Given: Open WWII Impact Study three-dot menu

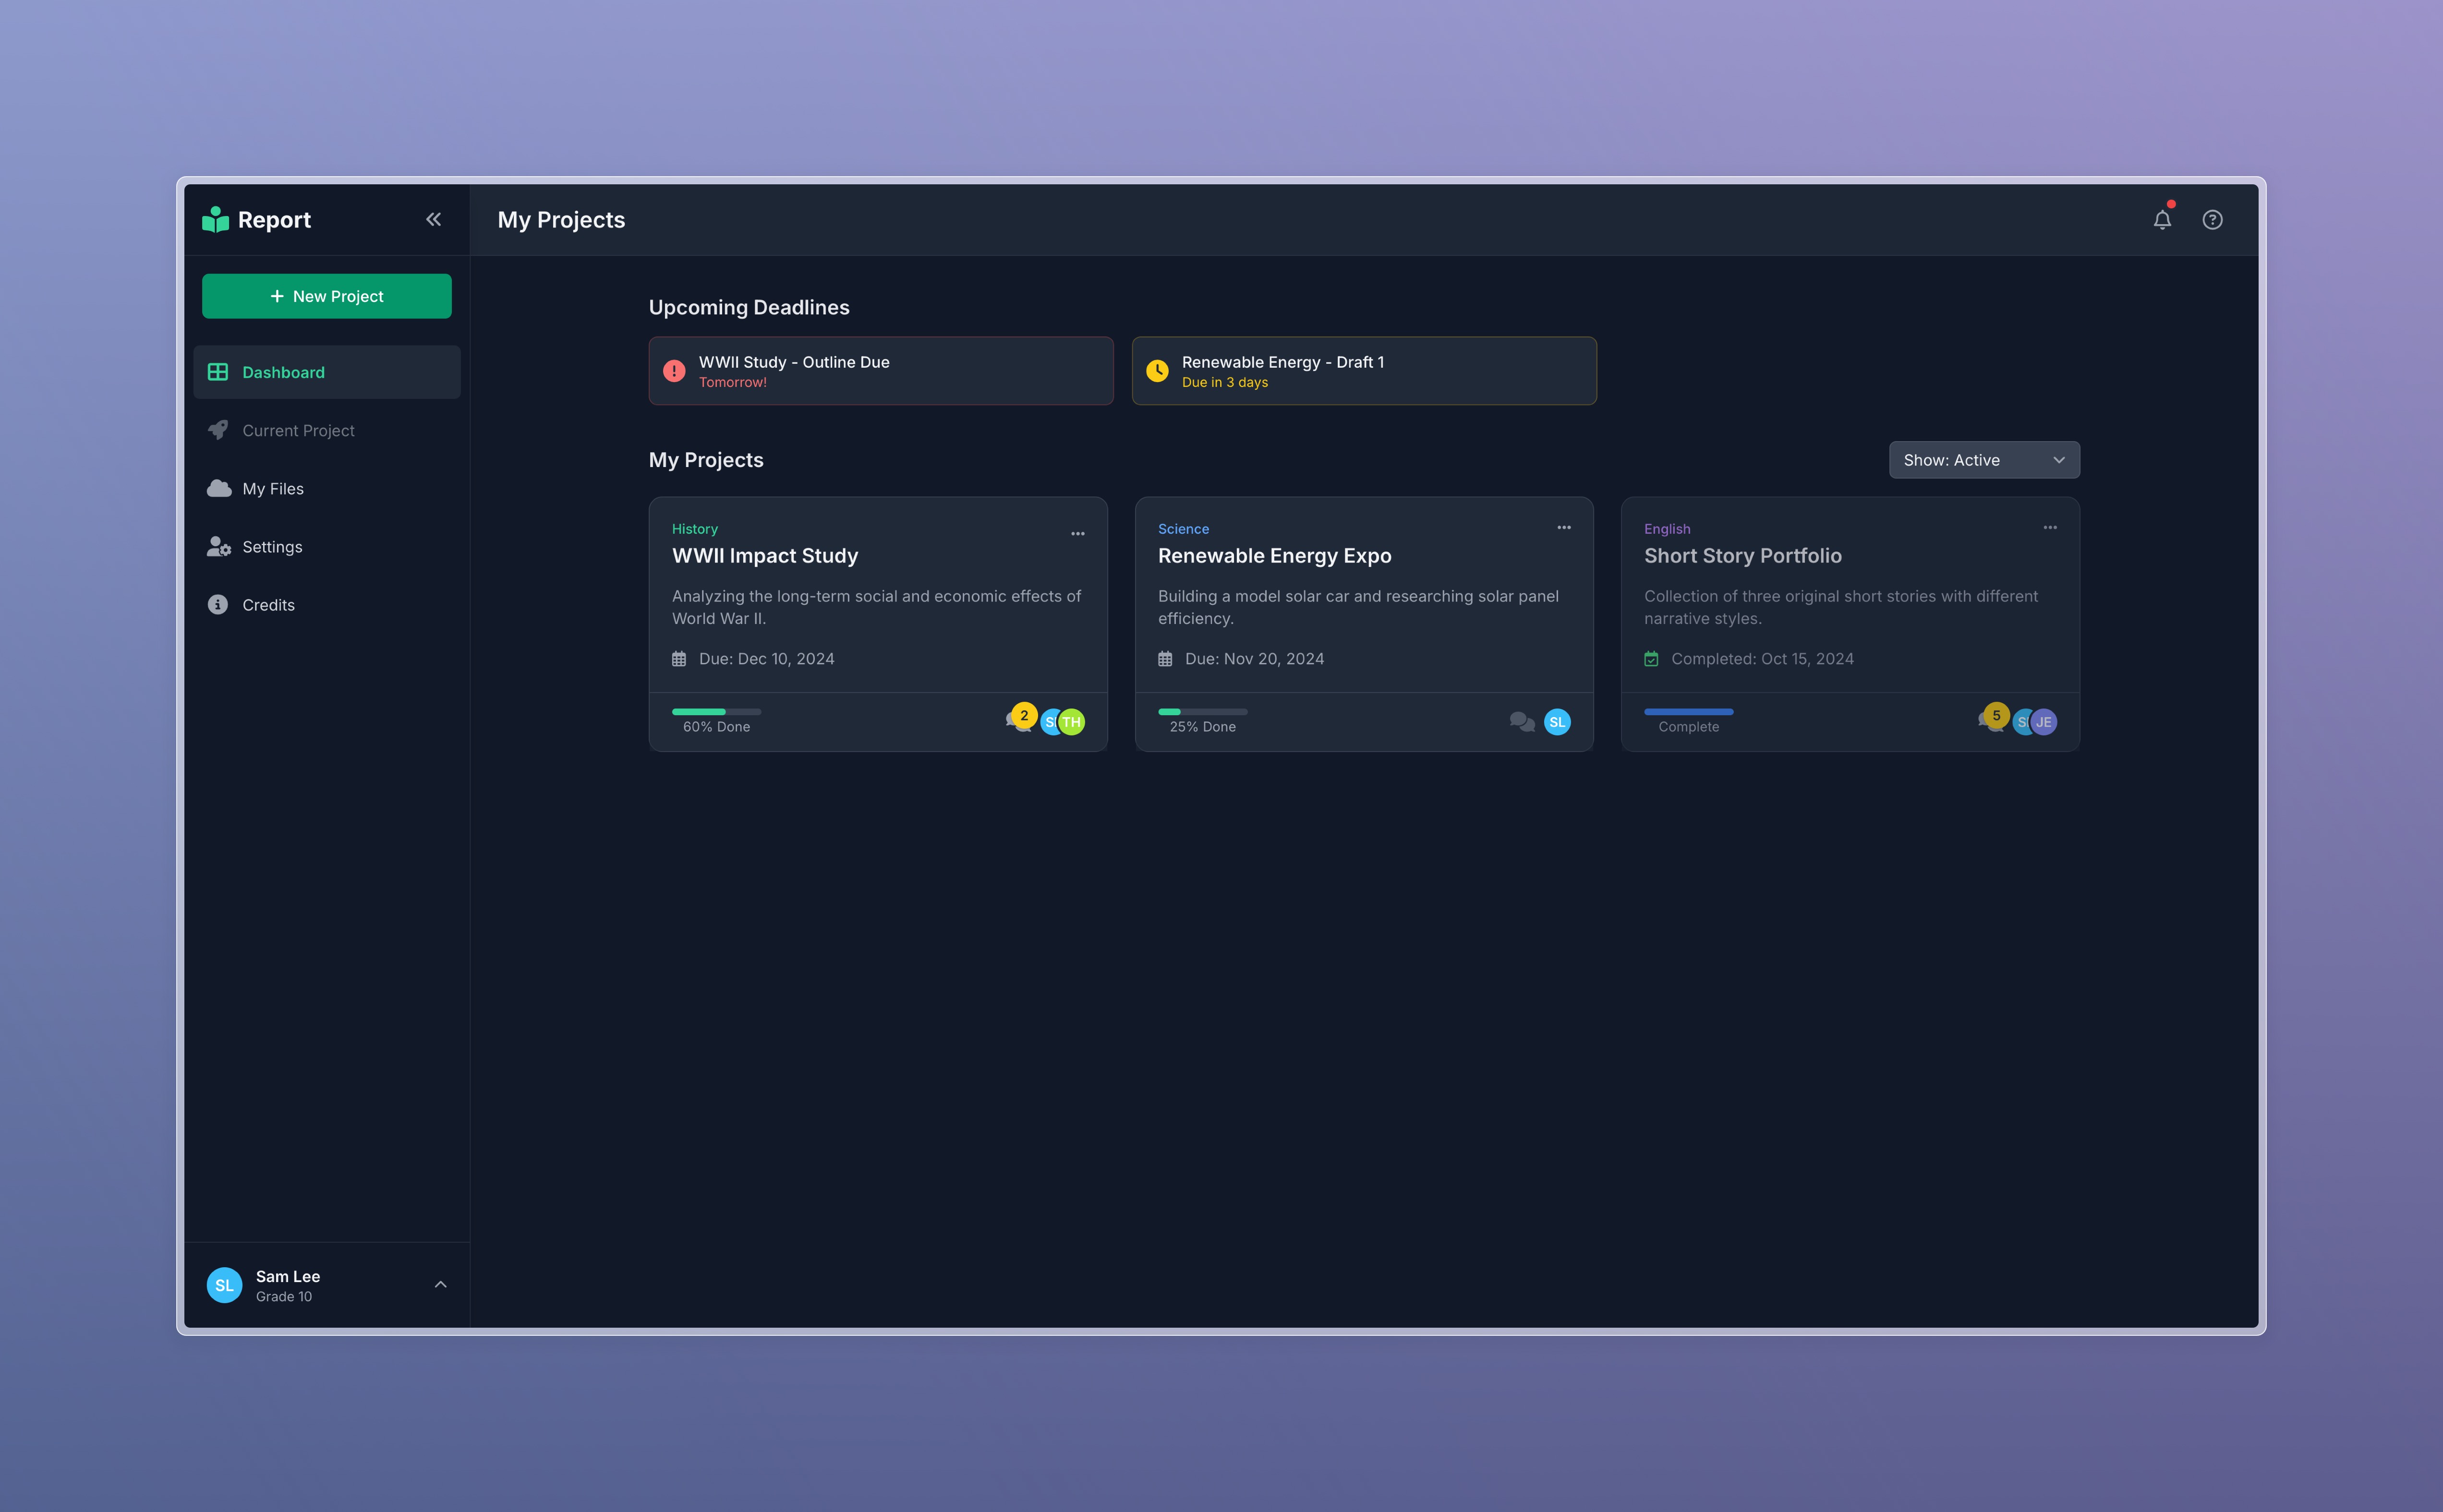Looking at the screenshot, I should pyautogui.click(x=1077, y=534).
